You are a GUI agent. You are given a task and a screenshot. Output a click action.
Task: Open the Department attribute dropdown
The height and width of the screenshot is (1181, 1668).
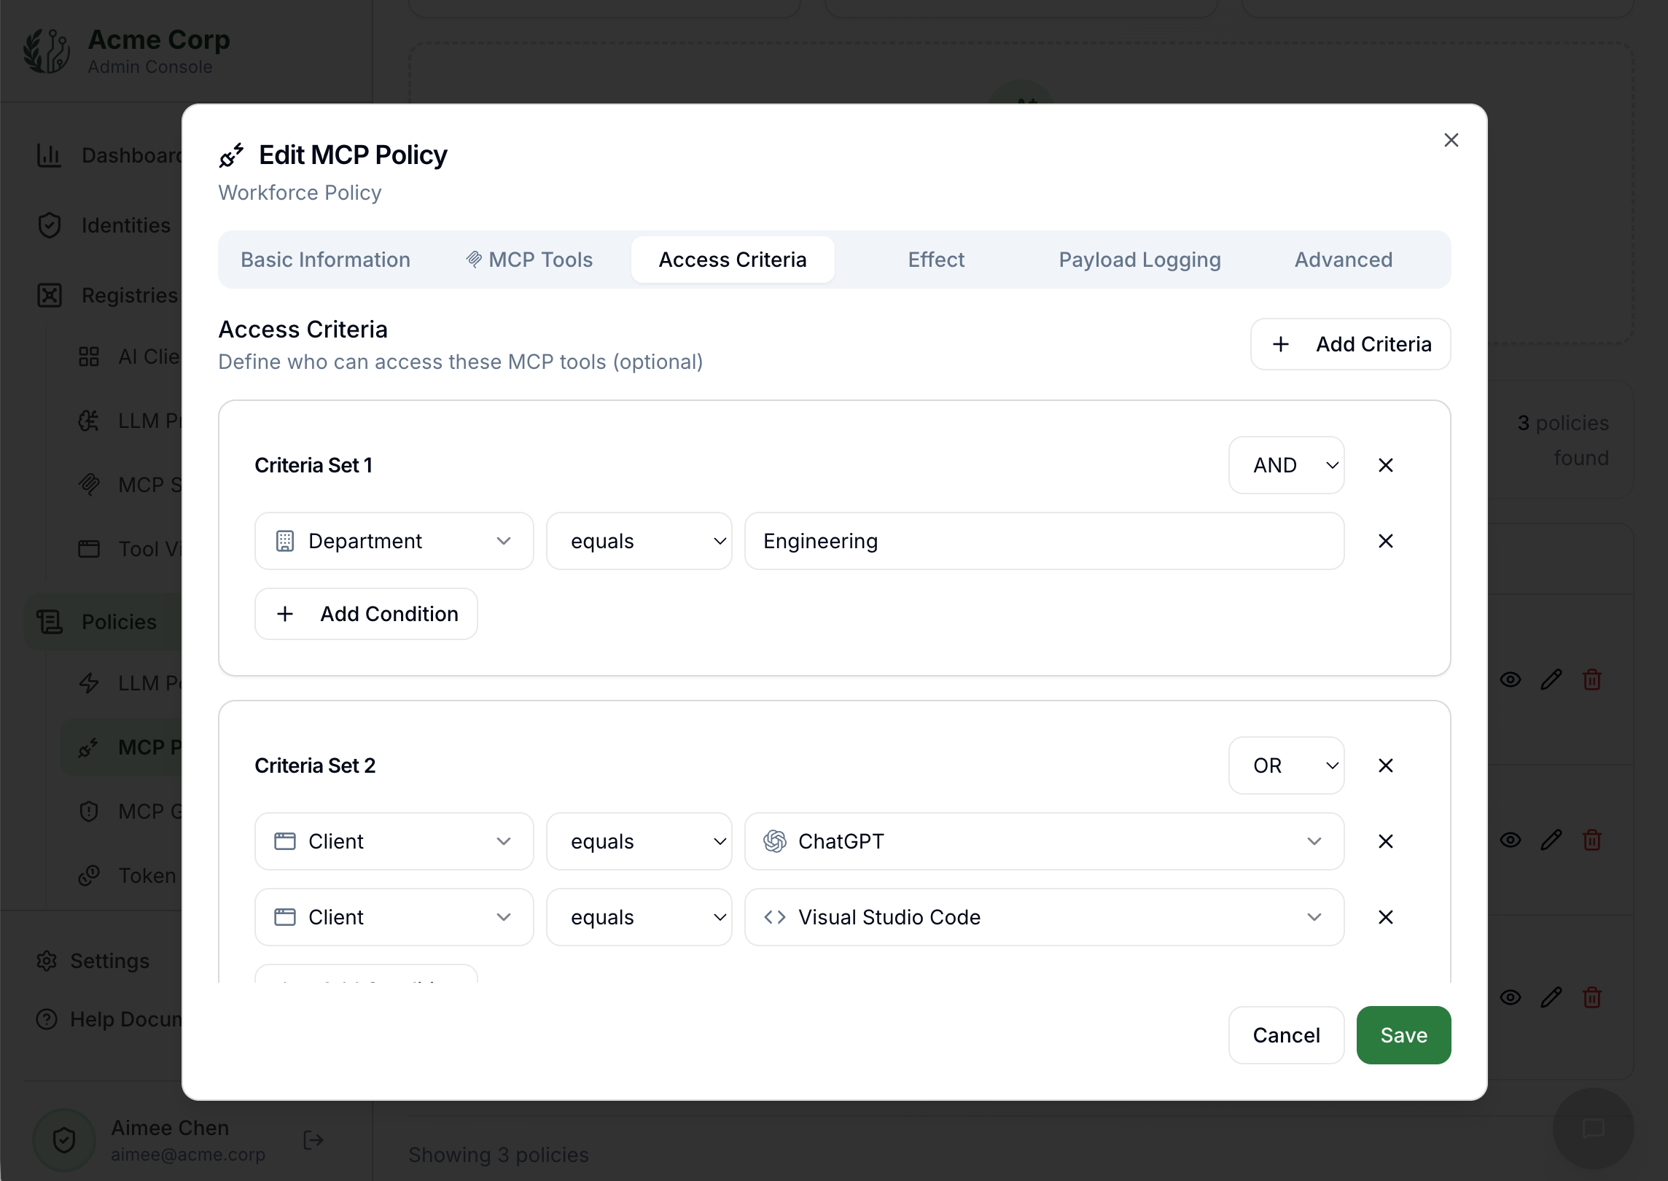click(x=394, y=540)
